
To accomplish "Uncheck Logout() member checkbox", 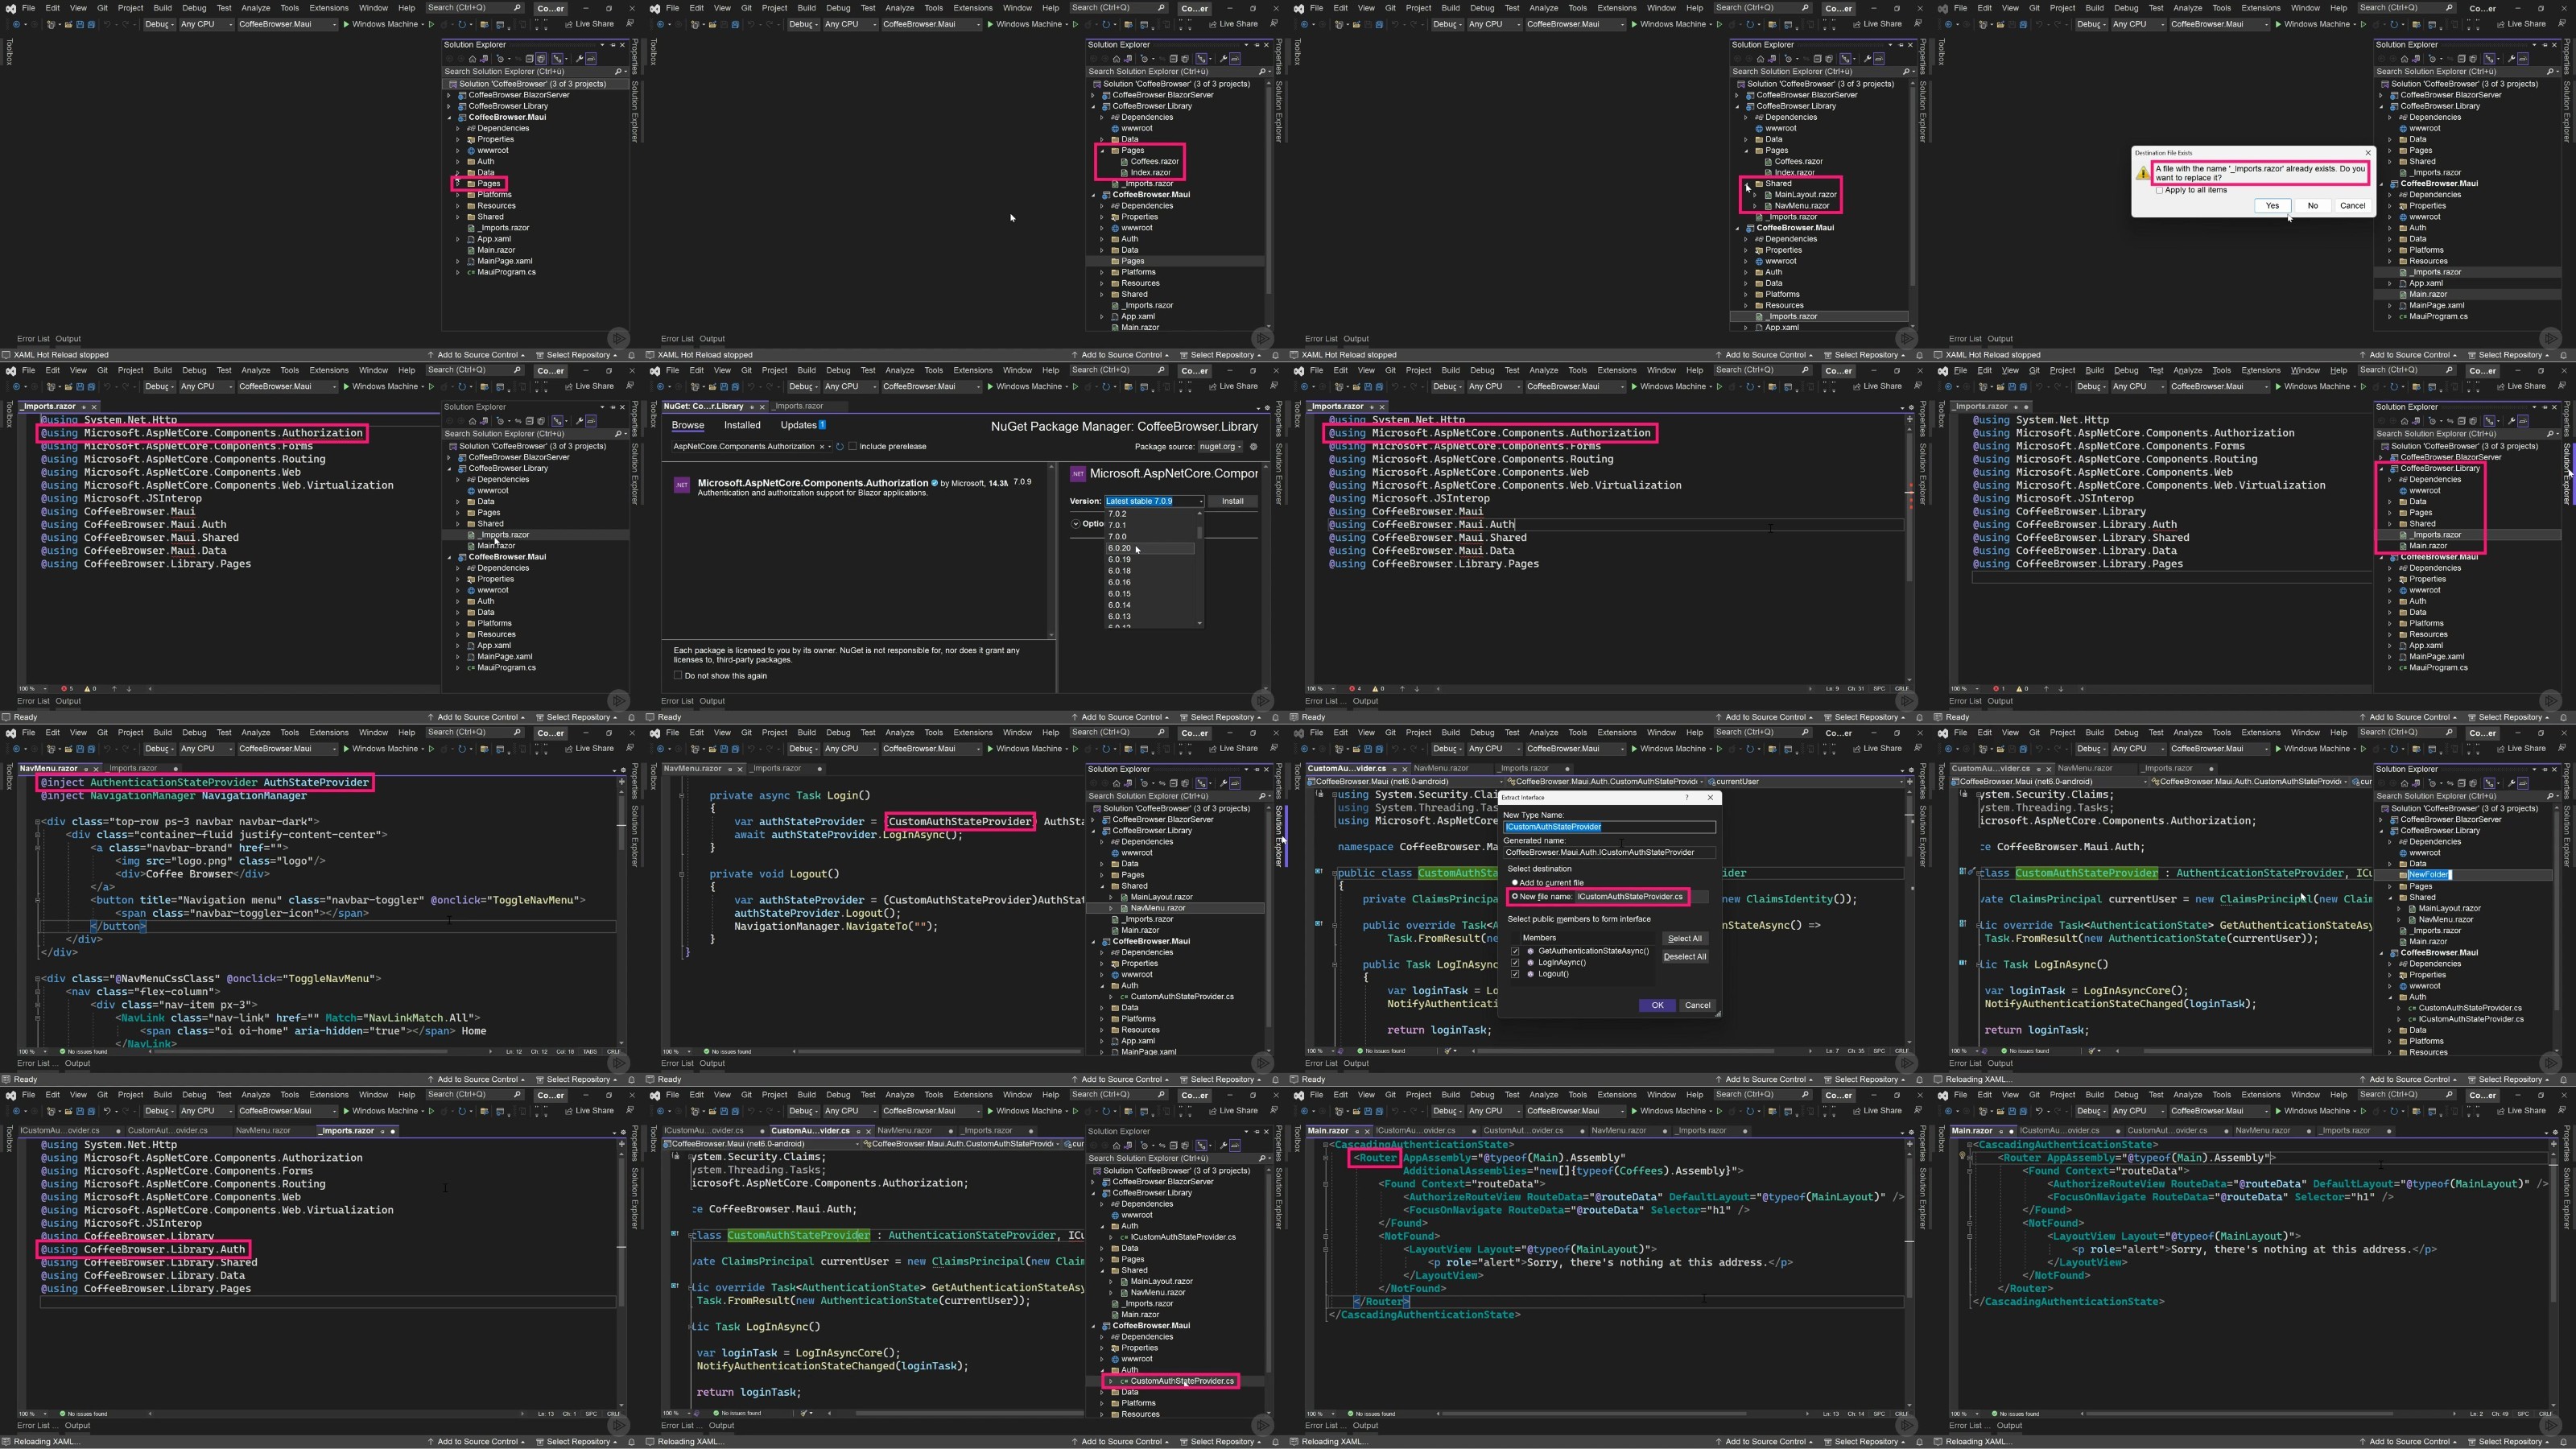I will (x=1515, y=974).
